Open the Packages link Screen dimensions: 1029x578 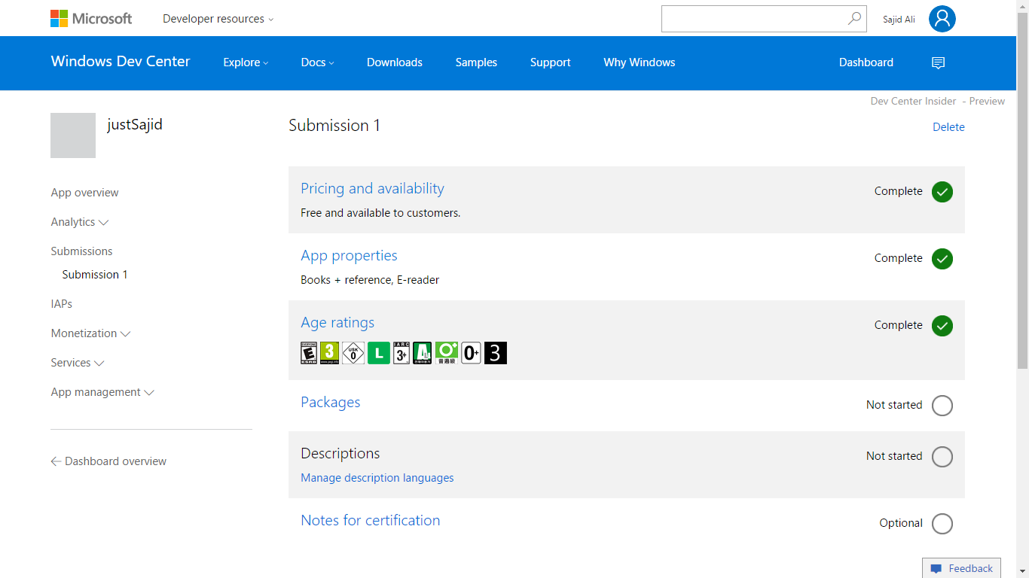[x=330, y=403]
